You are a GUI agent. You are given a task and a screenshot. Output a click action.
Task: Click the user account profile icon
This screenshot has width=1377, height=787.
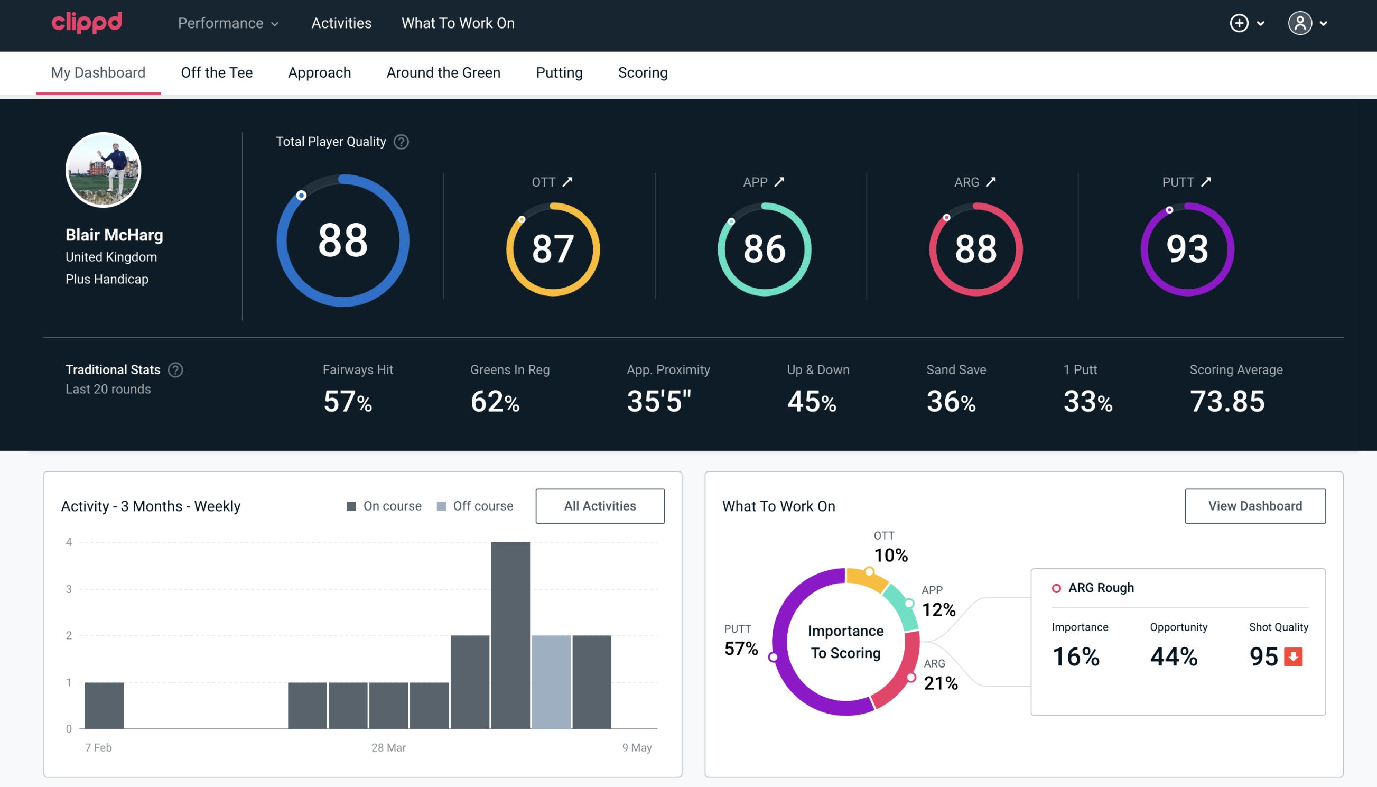(1300, 22)
